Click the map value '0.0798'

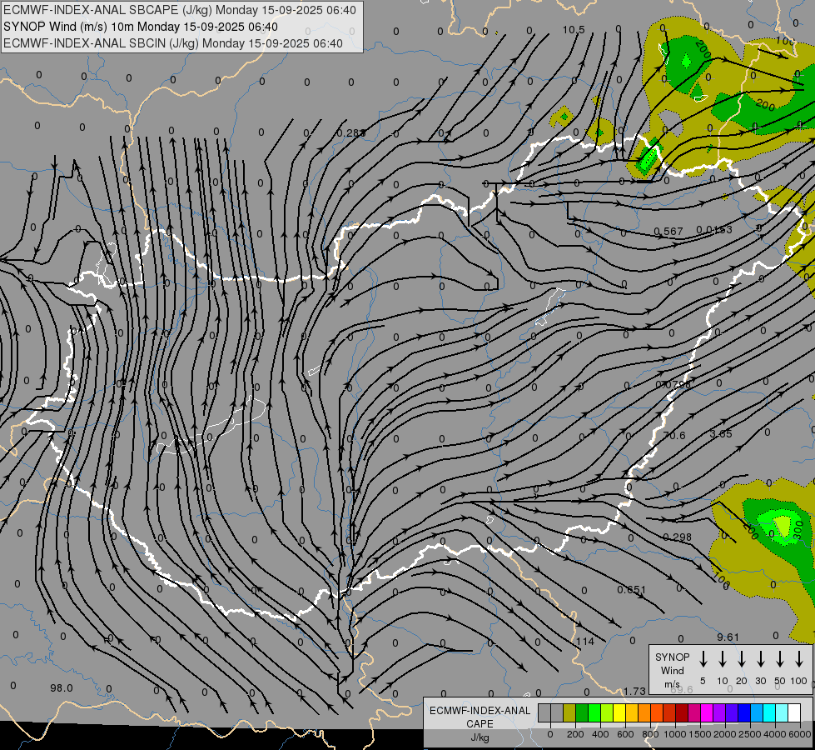(673, 385)
